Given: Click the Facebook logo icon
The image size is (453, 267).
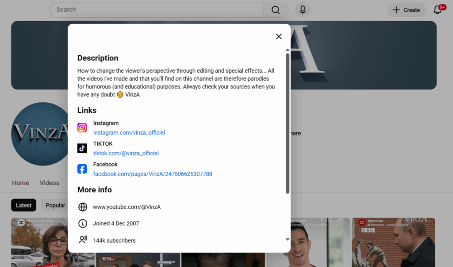Looking at the screenshot, I should click(82, 169).
